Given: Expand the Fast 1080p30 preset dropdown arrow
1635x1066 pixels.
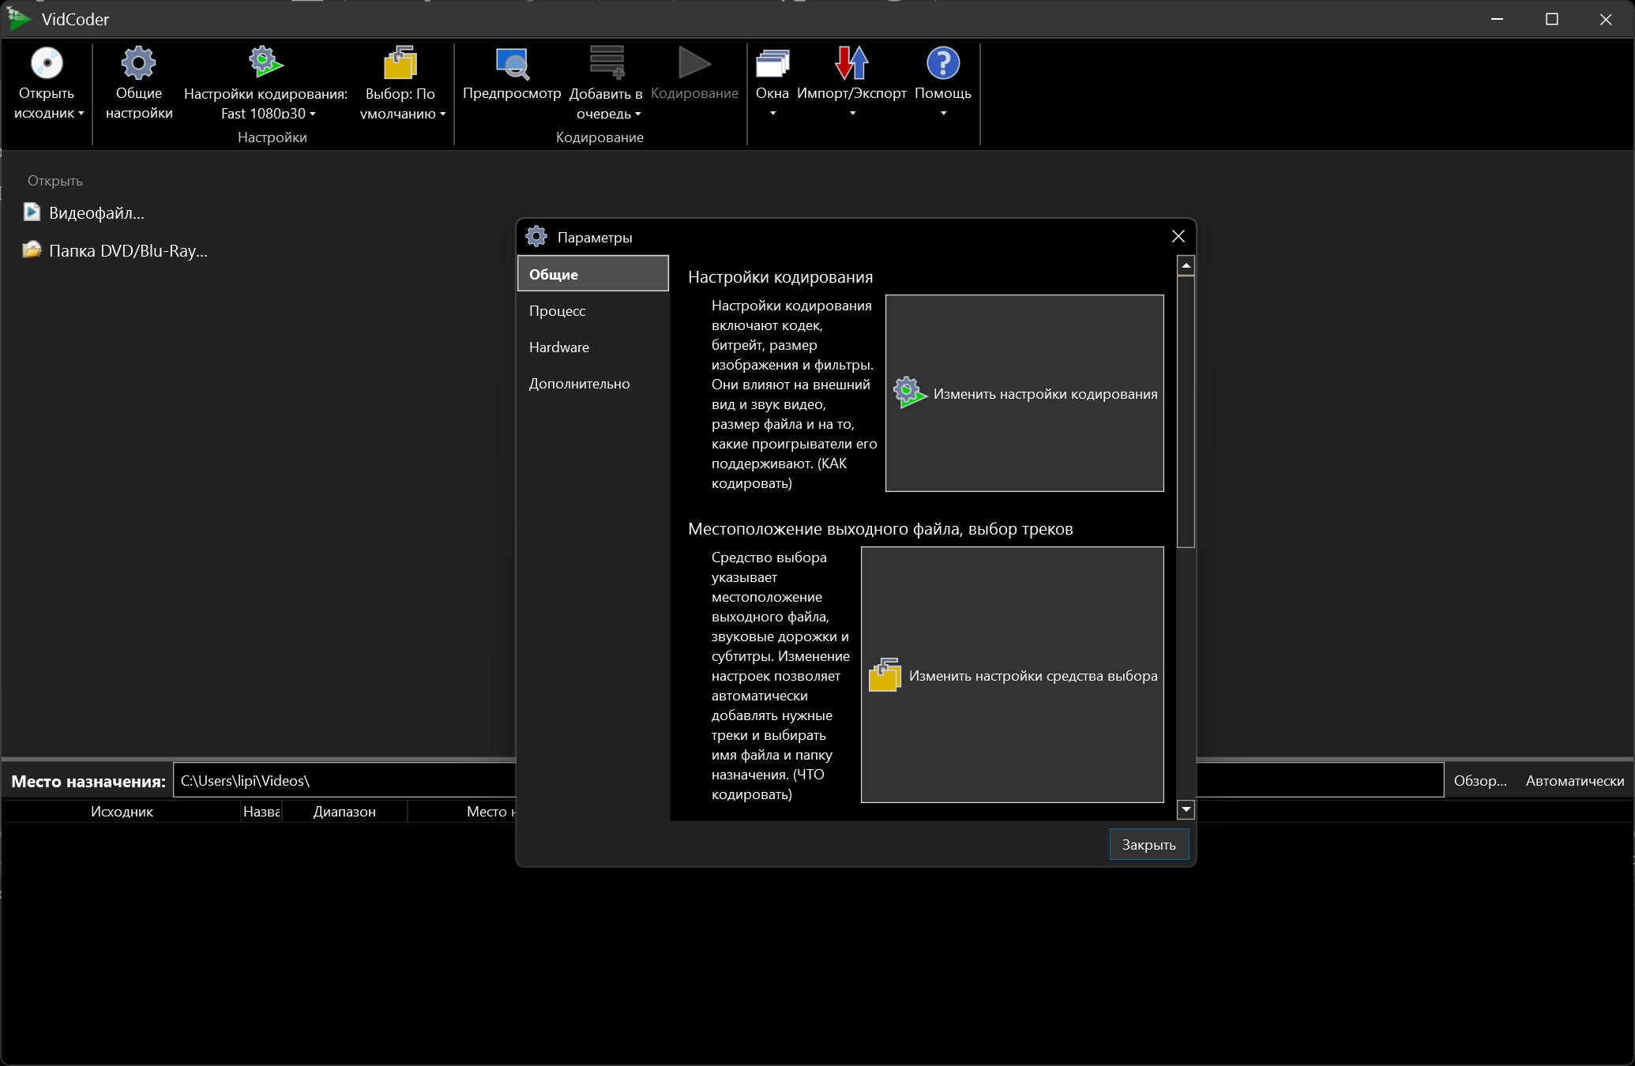Looking at the screenshot, I should pyautogui.click(x=313, y=114).
